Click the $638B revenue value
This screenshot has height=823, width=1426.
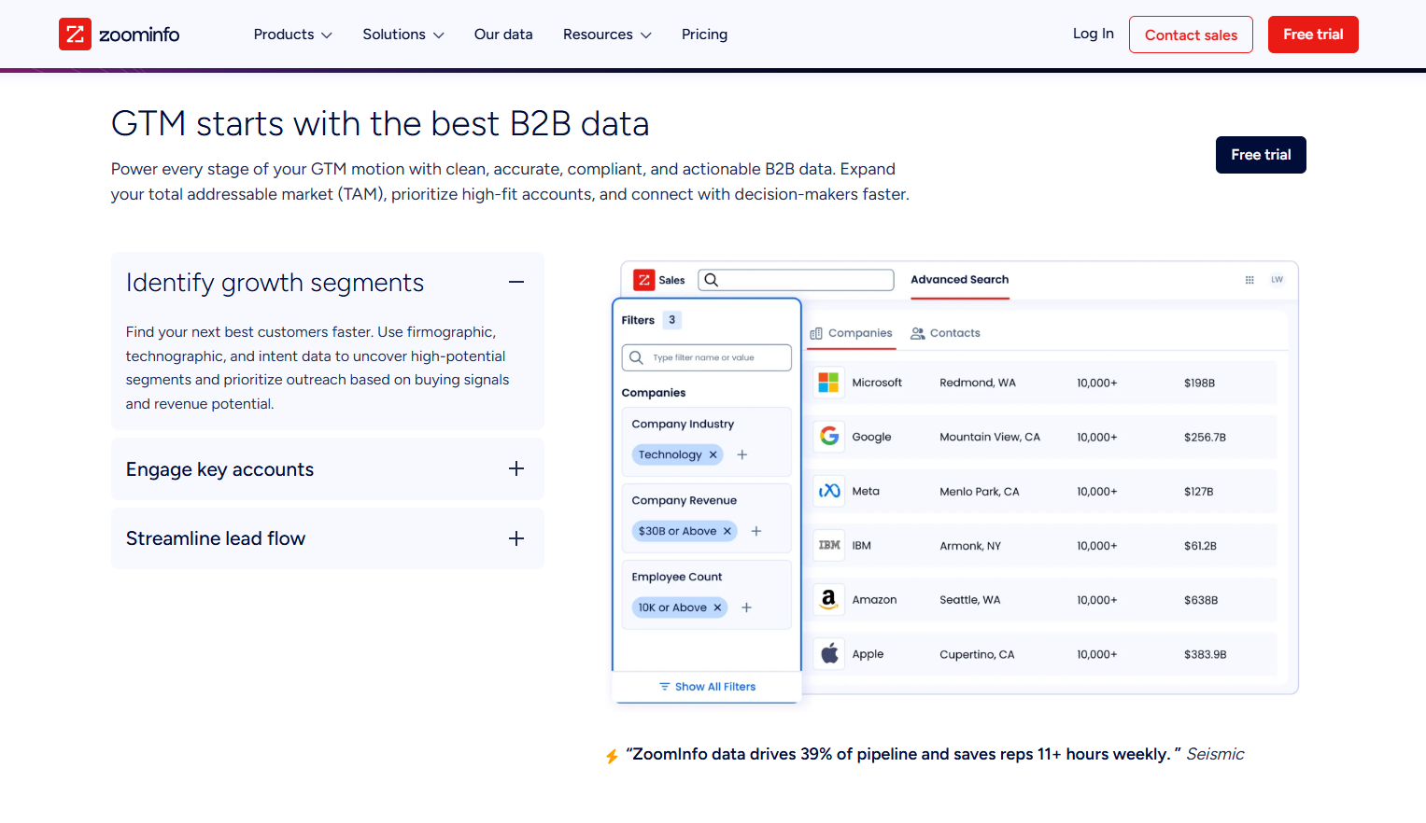click(x=1201, y=600)
